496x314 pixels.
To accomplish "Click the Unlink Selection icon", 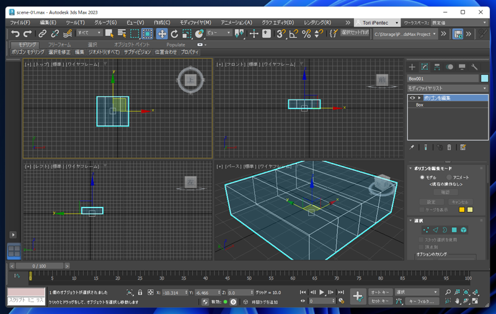I will point(55,33).
